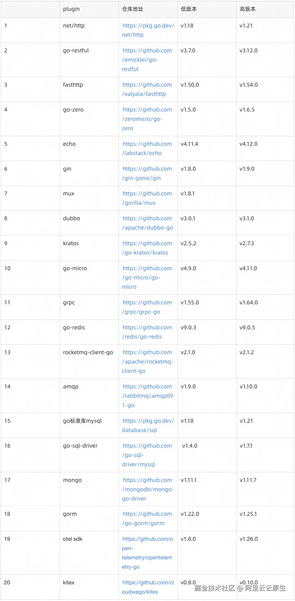This screenshot has height=601, width=295.
Task: Open the go-sql-driver/mysql repository link
Action: [x=147, y=455]
